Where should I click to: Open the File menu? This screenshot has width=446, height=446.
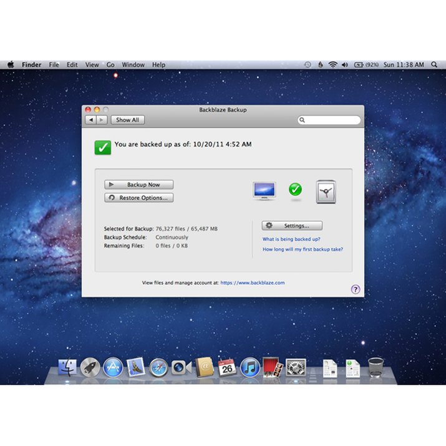[54, 65]
